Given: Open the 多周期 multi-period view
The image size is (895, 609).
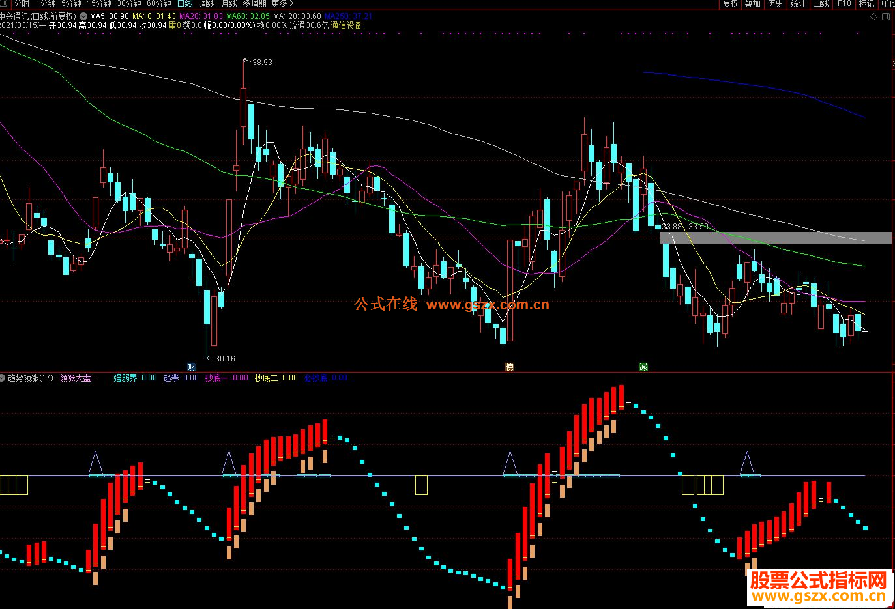Looking at the screenshot, I should coord(254,3).
